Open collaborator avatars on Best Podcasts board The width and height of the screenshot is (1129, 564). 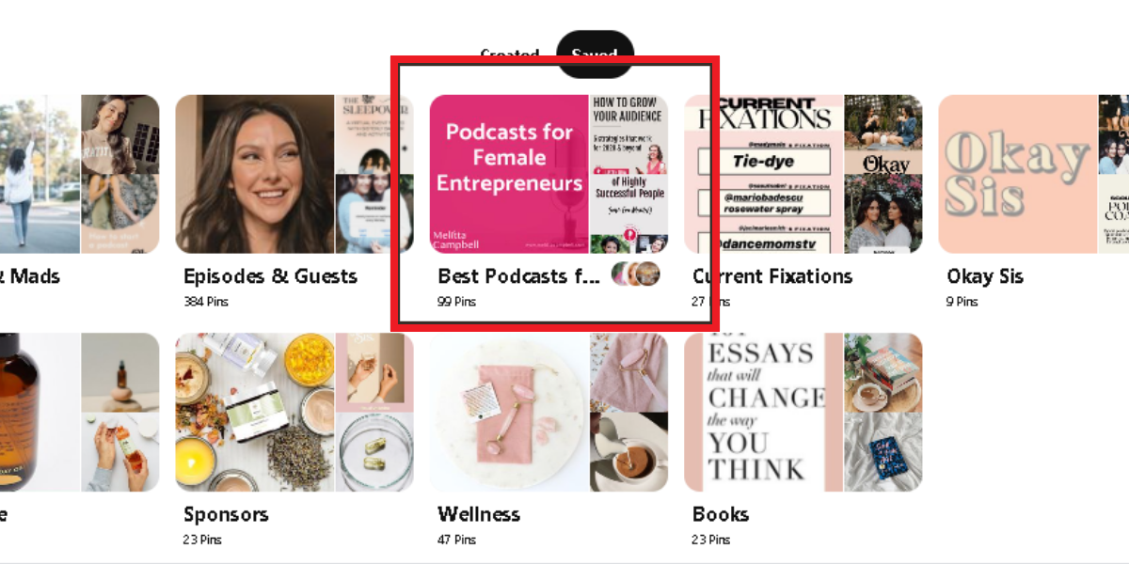635,274
